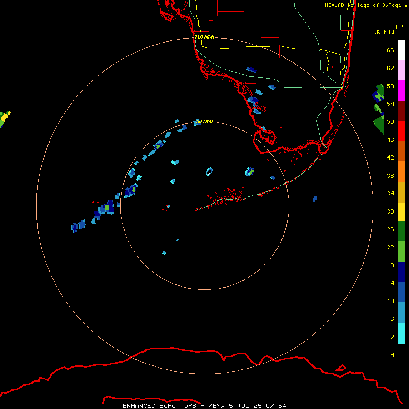
Task: Click the "ENHANCED ECHO TOPS" caption text
Action: pos(160,406)
